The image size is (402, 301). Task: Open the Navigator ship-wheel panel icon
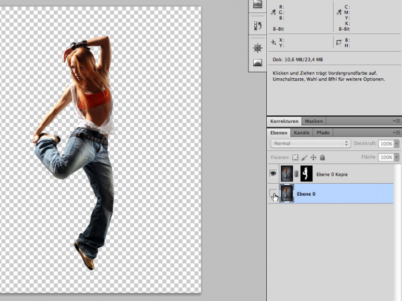(x=257, y=48)
